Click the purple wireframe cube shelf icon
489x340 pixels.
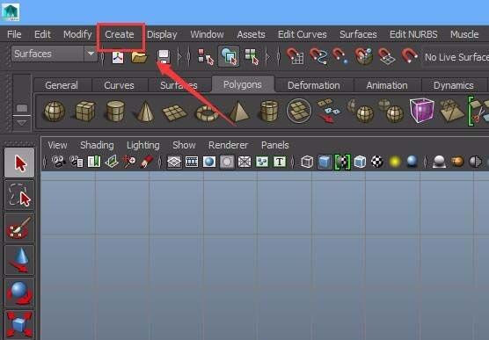[x=422, y=110]
